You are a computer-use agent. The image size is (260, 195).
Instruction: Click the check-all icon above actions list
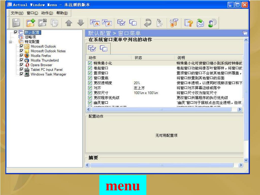click(x=92, y=48)
